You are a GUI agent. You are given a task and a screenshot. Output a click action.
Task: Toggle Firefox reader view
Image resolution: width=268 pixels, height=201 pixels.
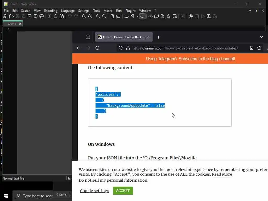pyautogui.click(x=252, y=48)
